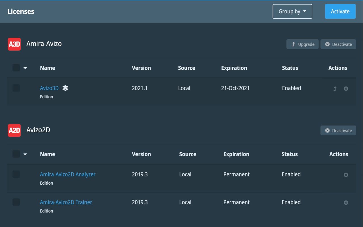Open the Avizo3D license details link

[x=49, y=88]
